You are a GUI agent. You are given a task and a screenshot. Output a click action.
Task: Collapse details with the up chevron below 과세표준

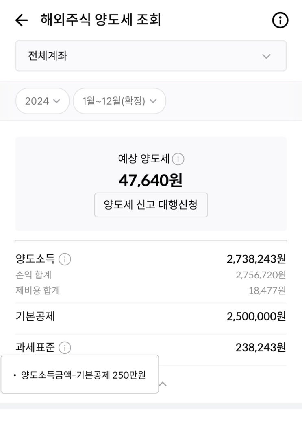pyautogui.click(x=163, y=384)
